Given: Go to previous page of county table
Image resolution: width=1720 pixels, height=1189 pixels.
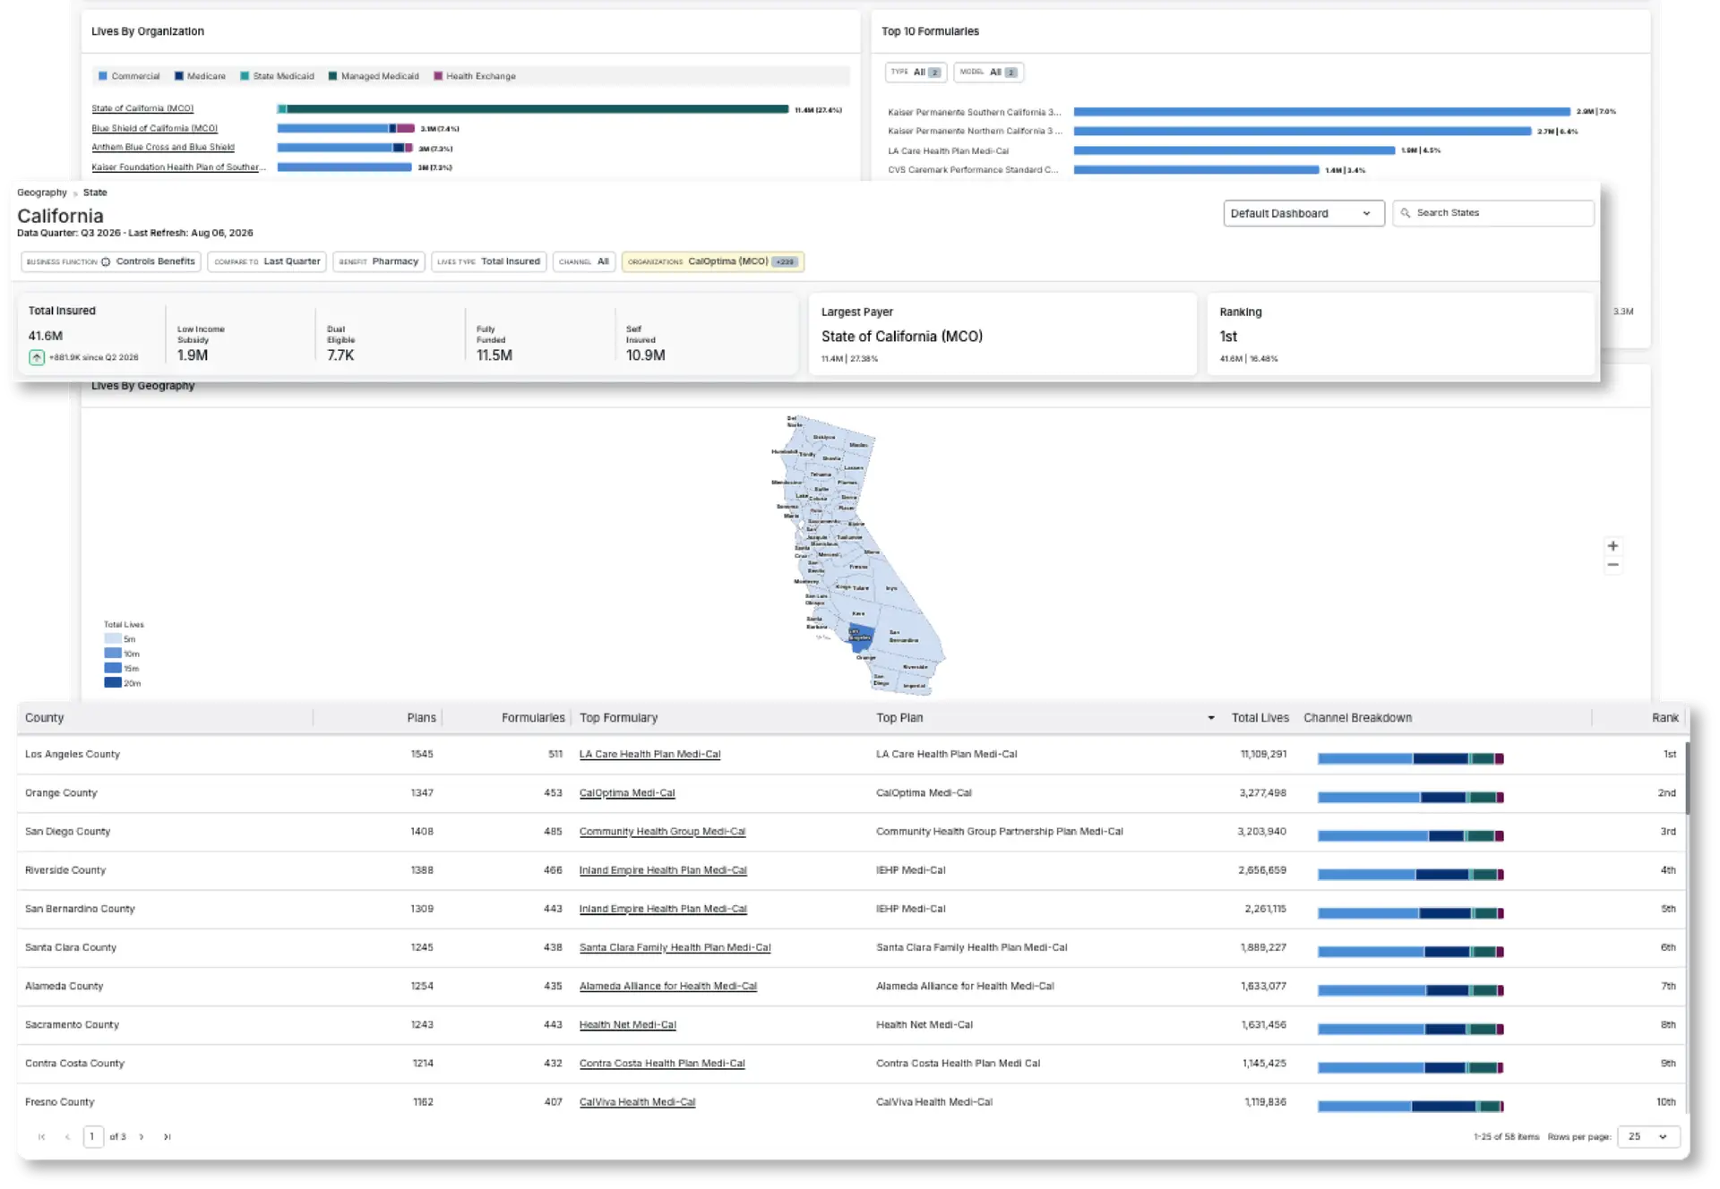Looking at the screenshot, I should point(67,1136).
